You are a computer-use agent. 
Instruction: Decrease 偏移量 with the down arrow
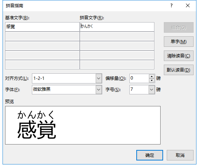tap(152, 80)
